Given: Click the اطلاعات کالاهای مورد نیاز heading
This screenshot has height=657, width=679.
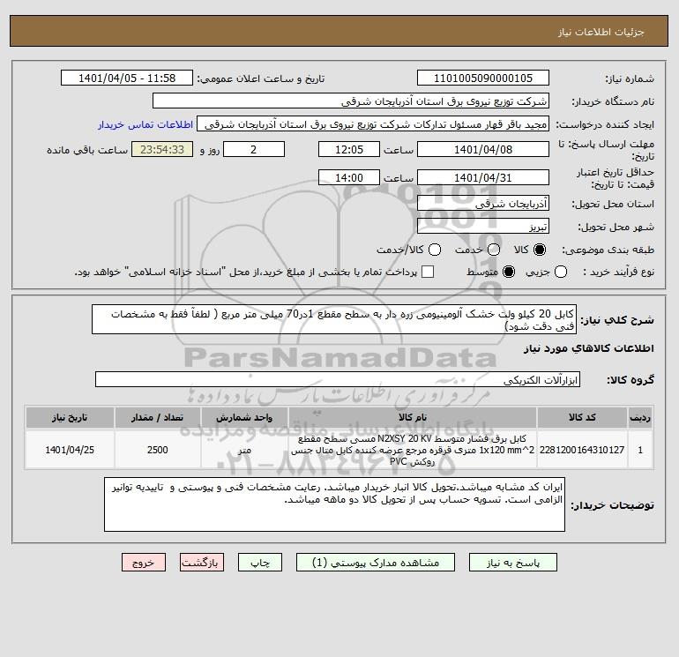Looking at the screenshot, I should pos(589,348).
